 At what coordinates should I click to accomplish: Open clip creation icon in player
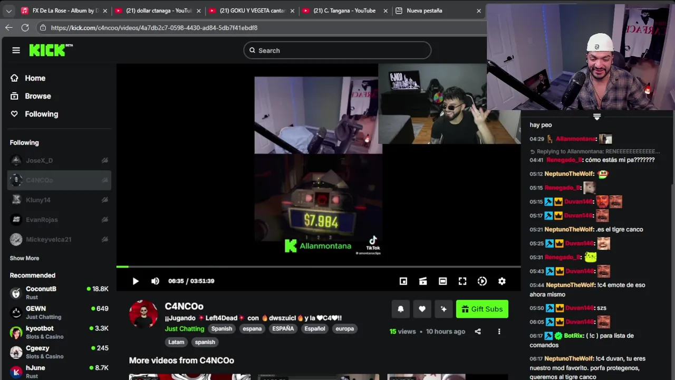[x=423, y=281]
